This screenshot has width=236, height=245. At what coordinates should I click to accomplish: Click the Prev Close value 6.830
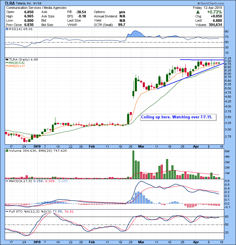coord(29,25)
